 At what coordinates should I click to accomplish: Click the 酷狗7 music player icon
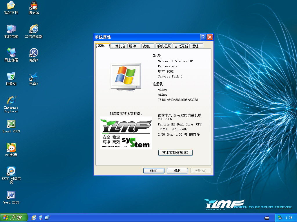pos(34,53)
